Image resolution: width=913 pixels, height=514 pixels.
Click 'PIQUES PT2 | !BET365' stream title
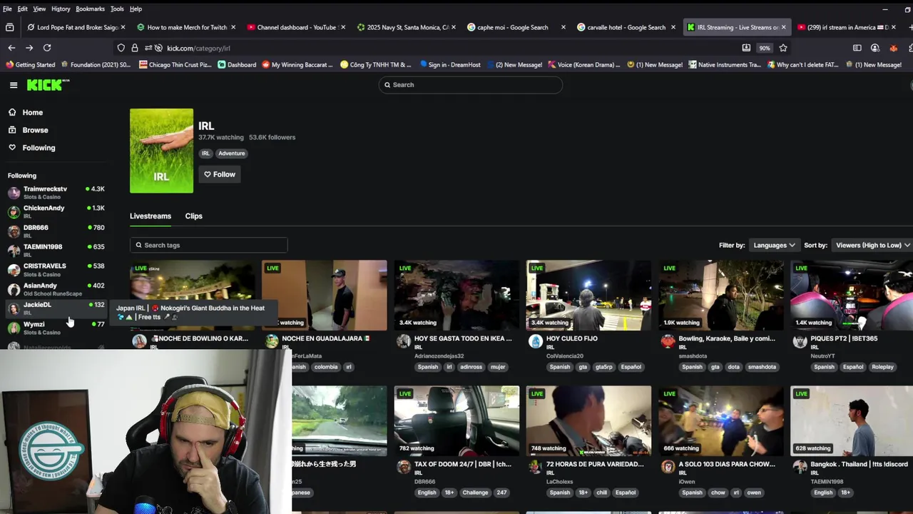[x=844, y=338]
